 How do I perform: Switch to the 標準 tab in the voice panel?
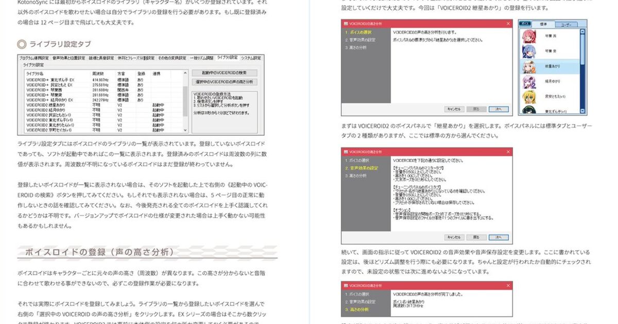pyautogui.click(x=543, y=24)
